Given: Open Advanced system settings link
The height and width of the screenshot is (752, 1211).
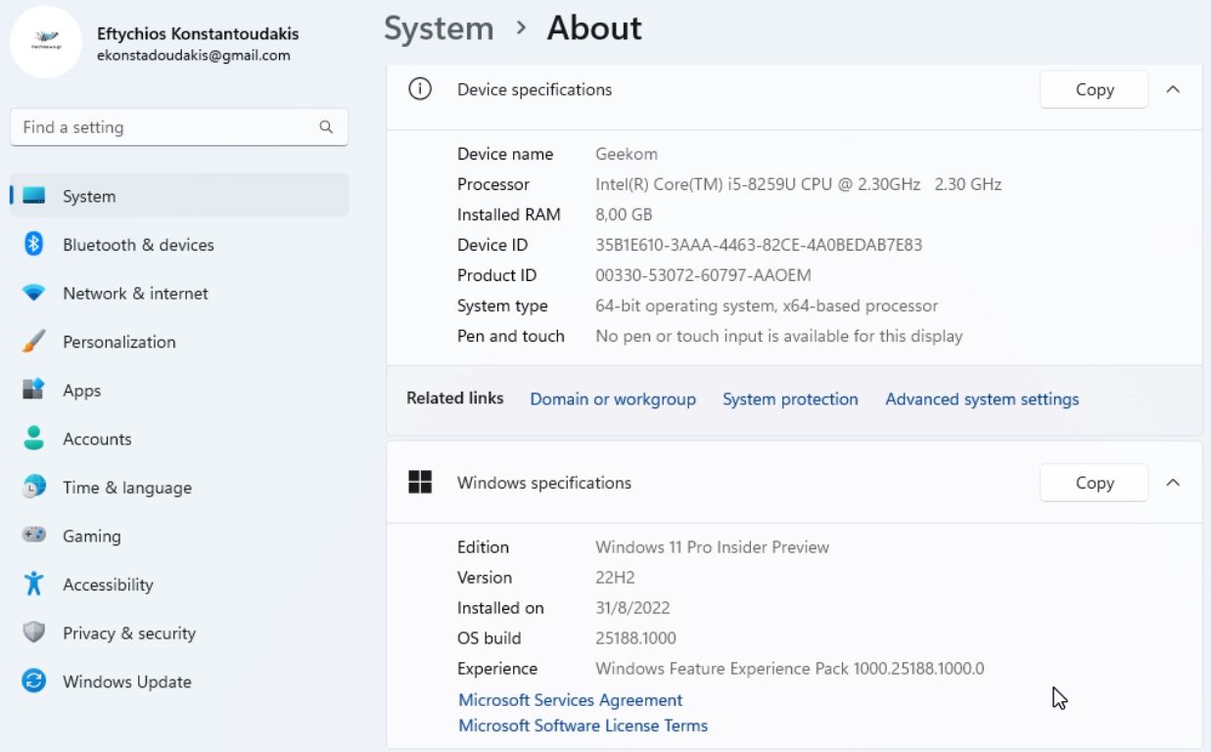Looking at the screenshot, I should point(982,399).
